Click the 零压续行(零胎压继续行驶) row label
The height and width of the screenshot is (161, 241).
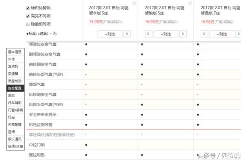(52, 135)
